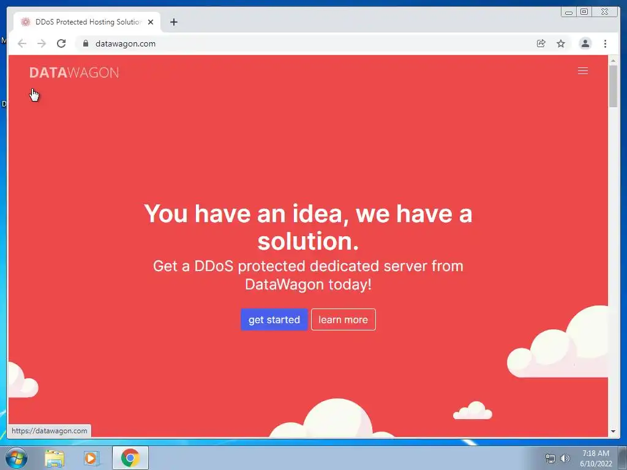Close the DDoS Protected Hosting tab
Image resolution: width=627 pixels, height=470 pixels.
[x=151, y=22]
